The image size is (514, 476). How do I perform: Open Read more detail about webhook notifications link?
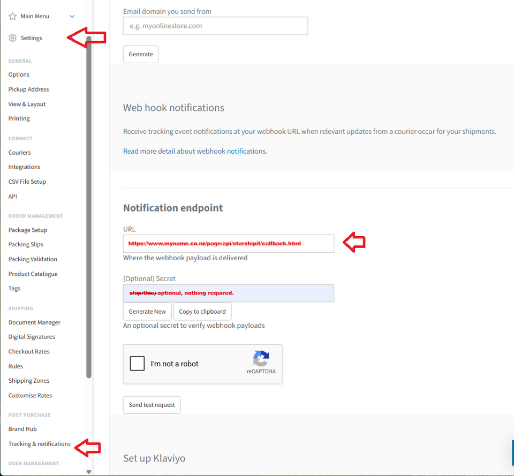click(195, 151)
